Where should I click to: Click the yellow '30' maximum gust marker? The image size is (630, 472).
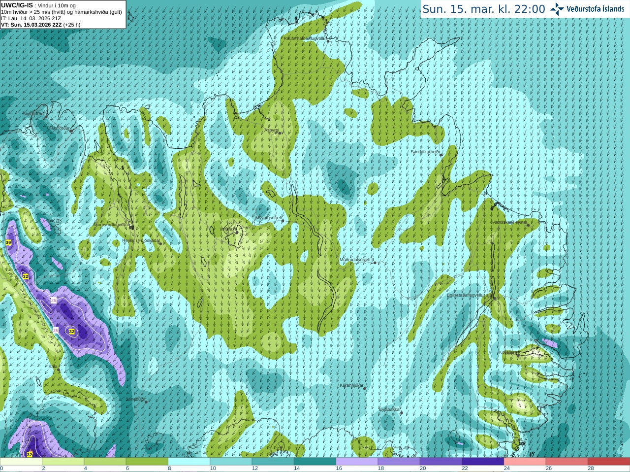pos(8,243)
